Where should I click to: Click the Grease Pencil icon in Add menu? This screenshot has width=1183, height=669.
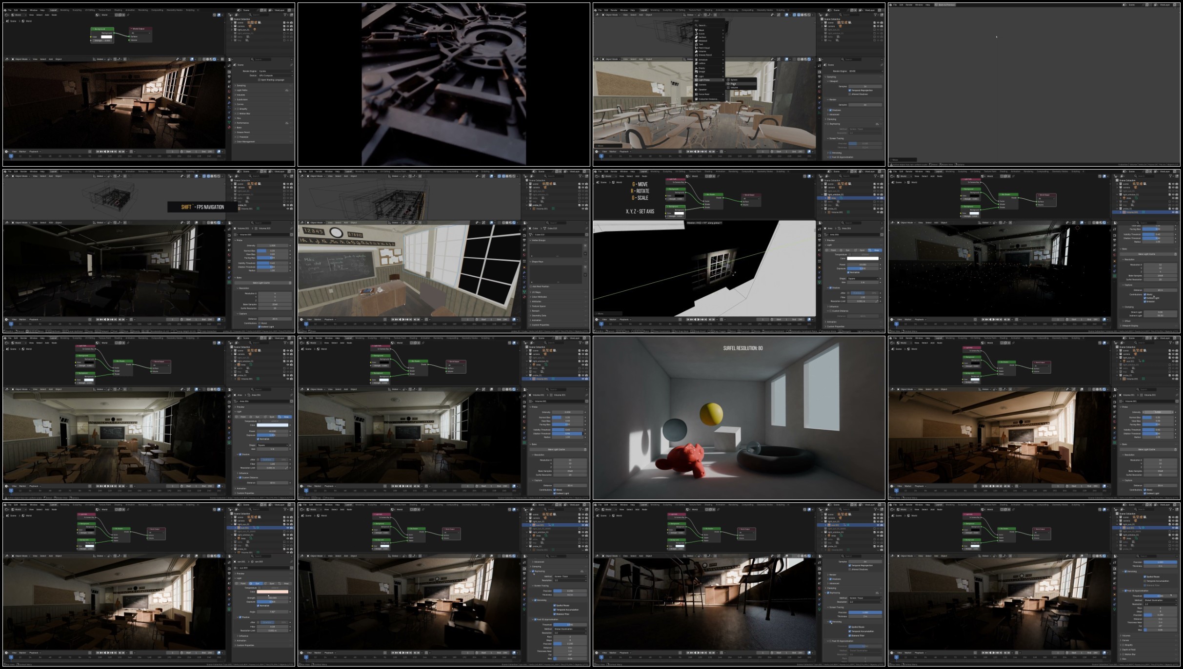(696, 55)
